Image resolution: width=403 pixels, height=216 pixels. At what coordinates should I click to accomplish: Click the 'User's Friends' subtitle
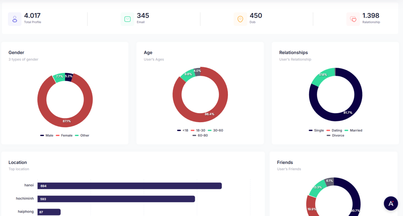(x=289, y=169)
